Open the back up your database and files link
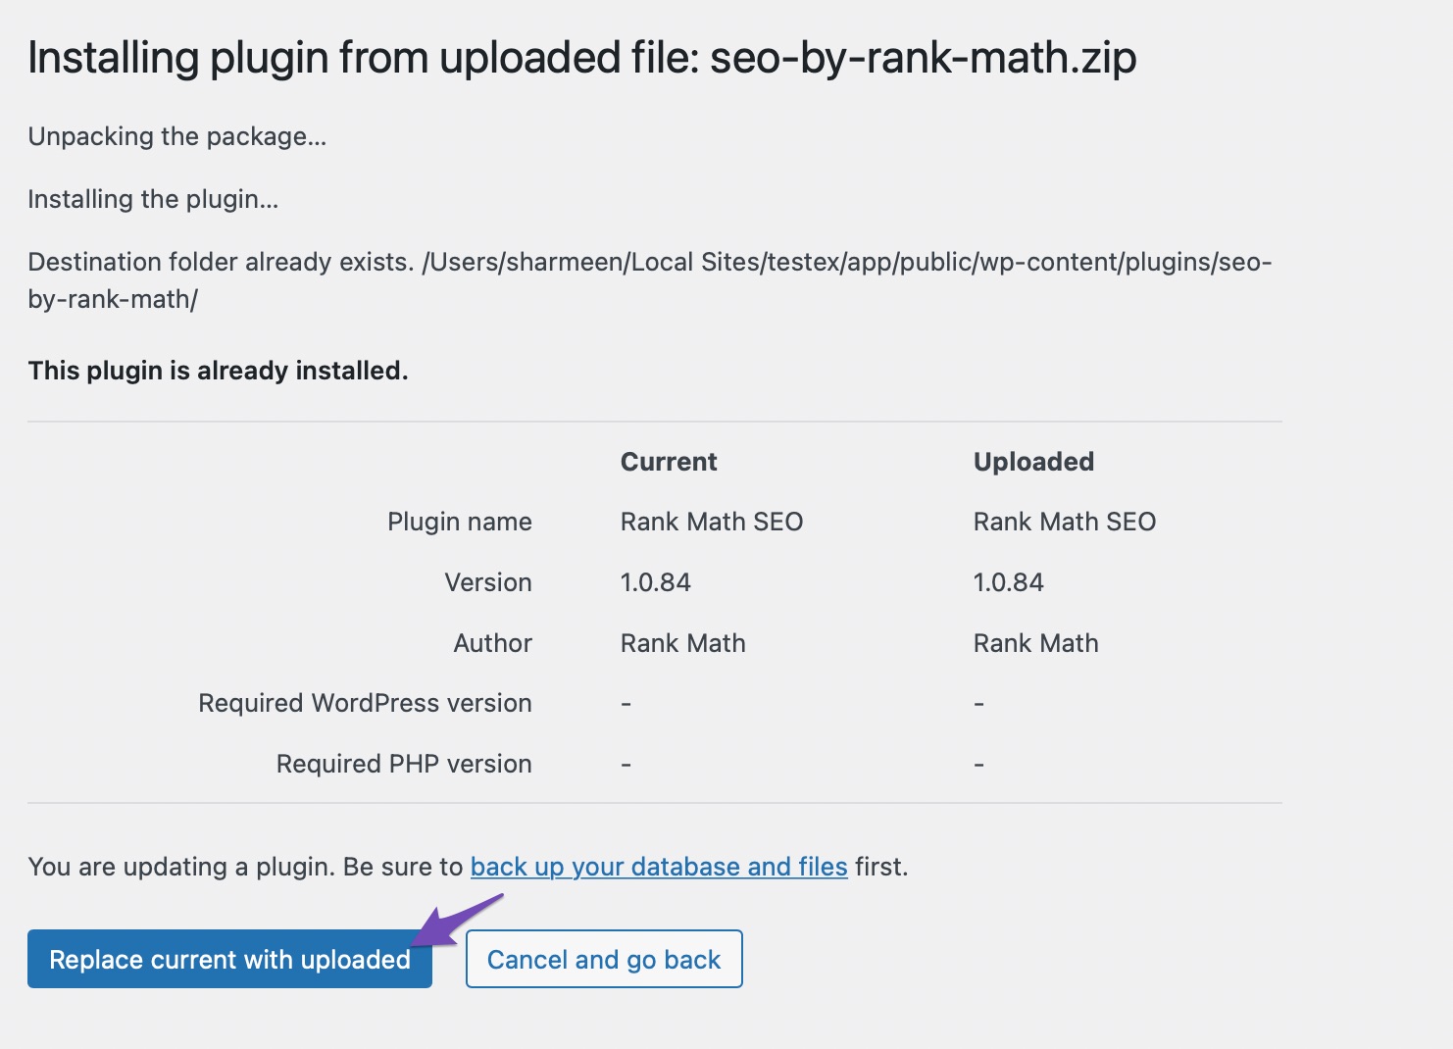 tap(659, 867)
